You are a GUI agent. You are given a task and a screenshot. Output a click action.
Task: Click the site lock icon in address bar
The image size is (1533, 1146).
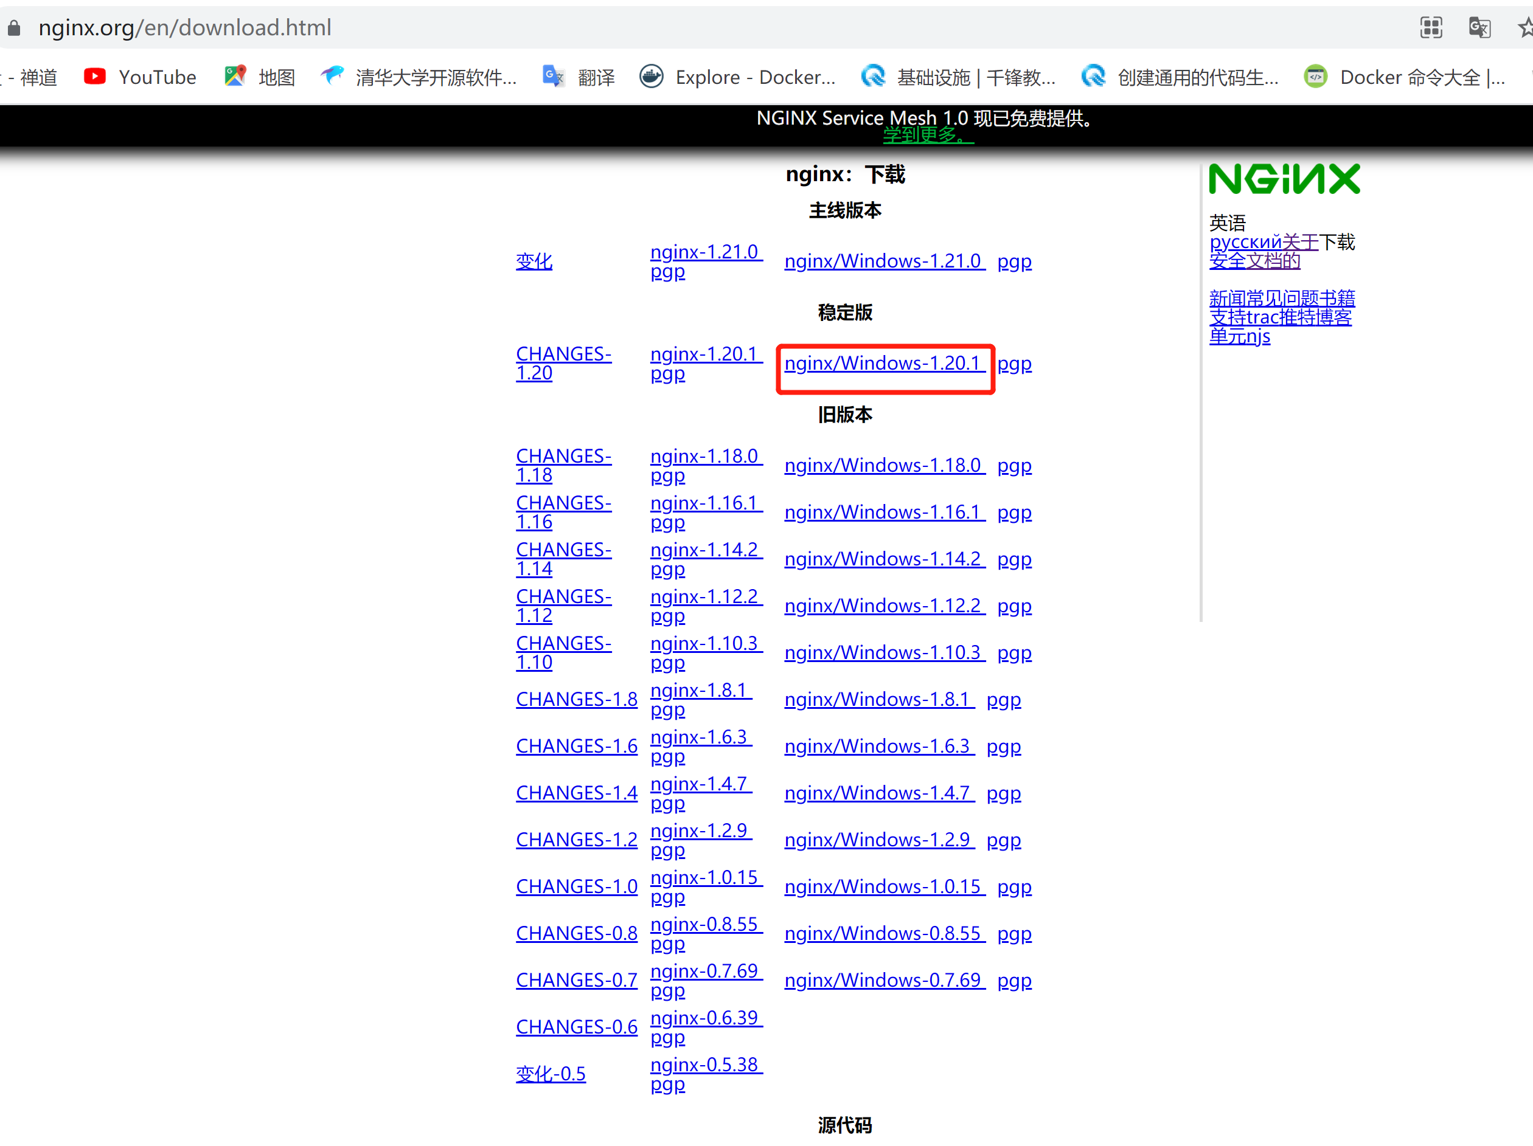14,29
